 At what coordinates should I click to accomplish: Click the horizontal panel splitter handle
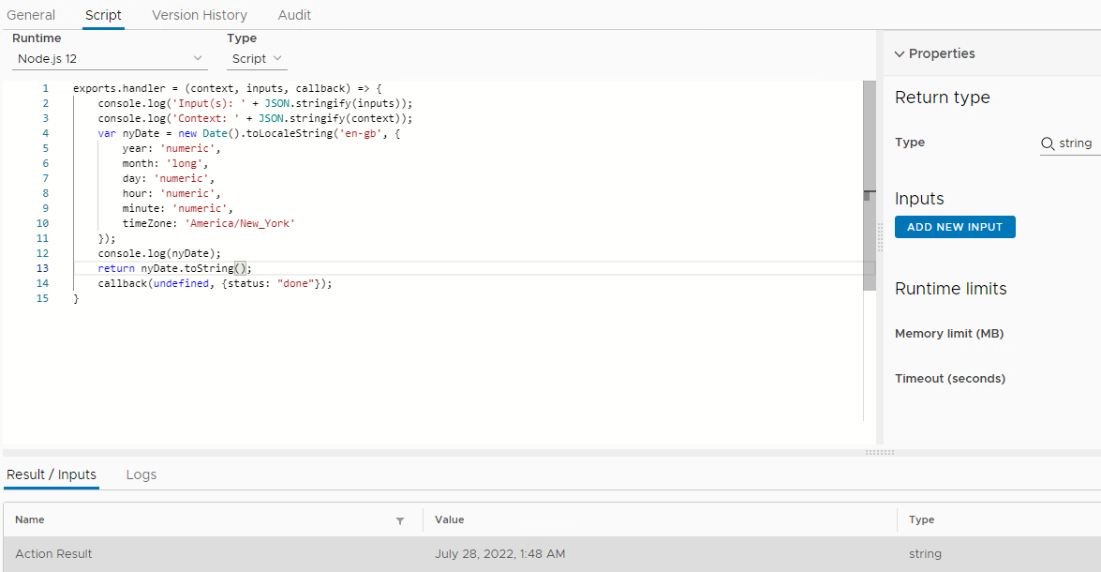880,453
